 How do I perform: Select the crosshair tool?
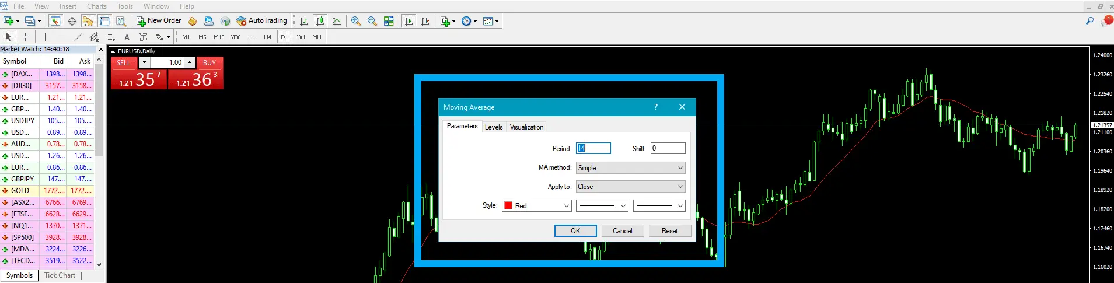tap(25, 37)
